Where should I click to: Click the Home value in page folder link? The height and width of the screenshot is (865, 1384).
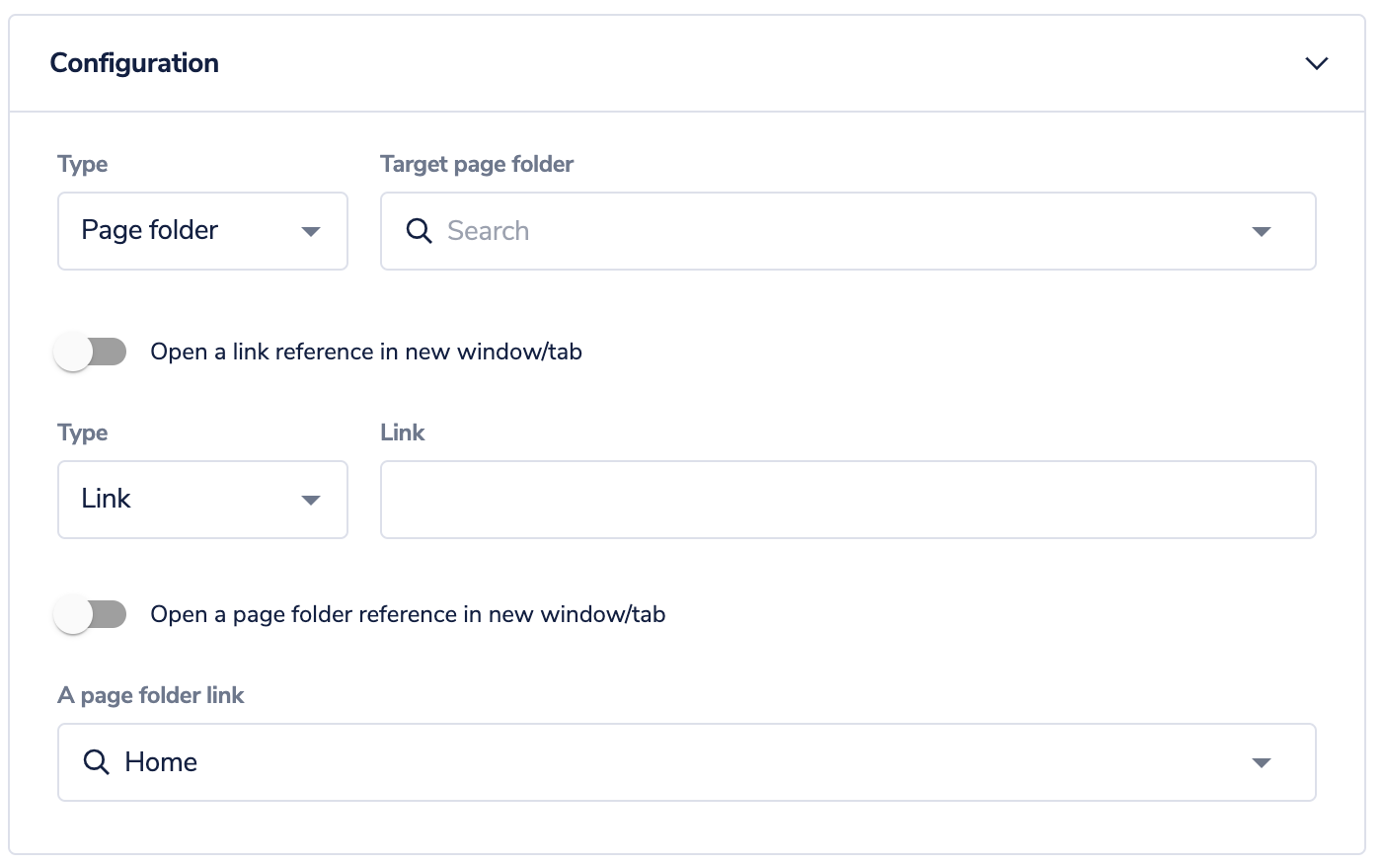tap(161, 762)
